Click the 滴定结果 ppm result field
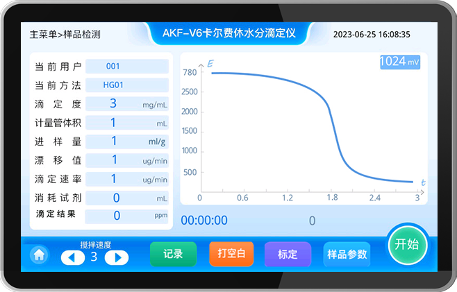Image resolution: width=457 pixels, height=292 pixels. tap(126, 216)
